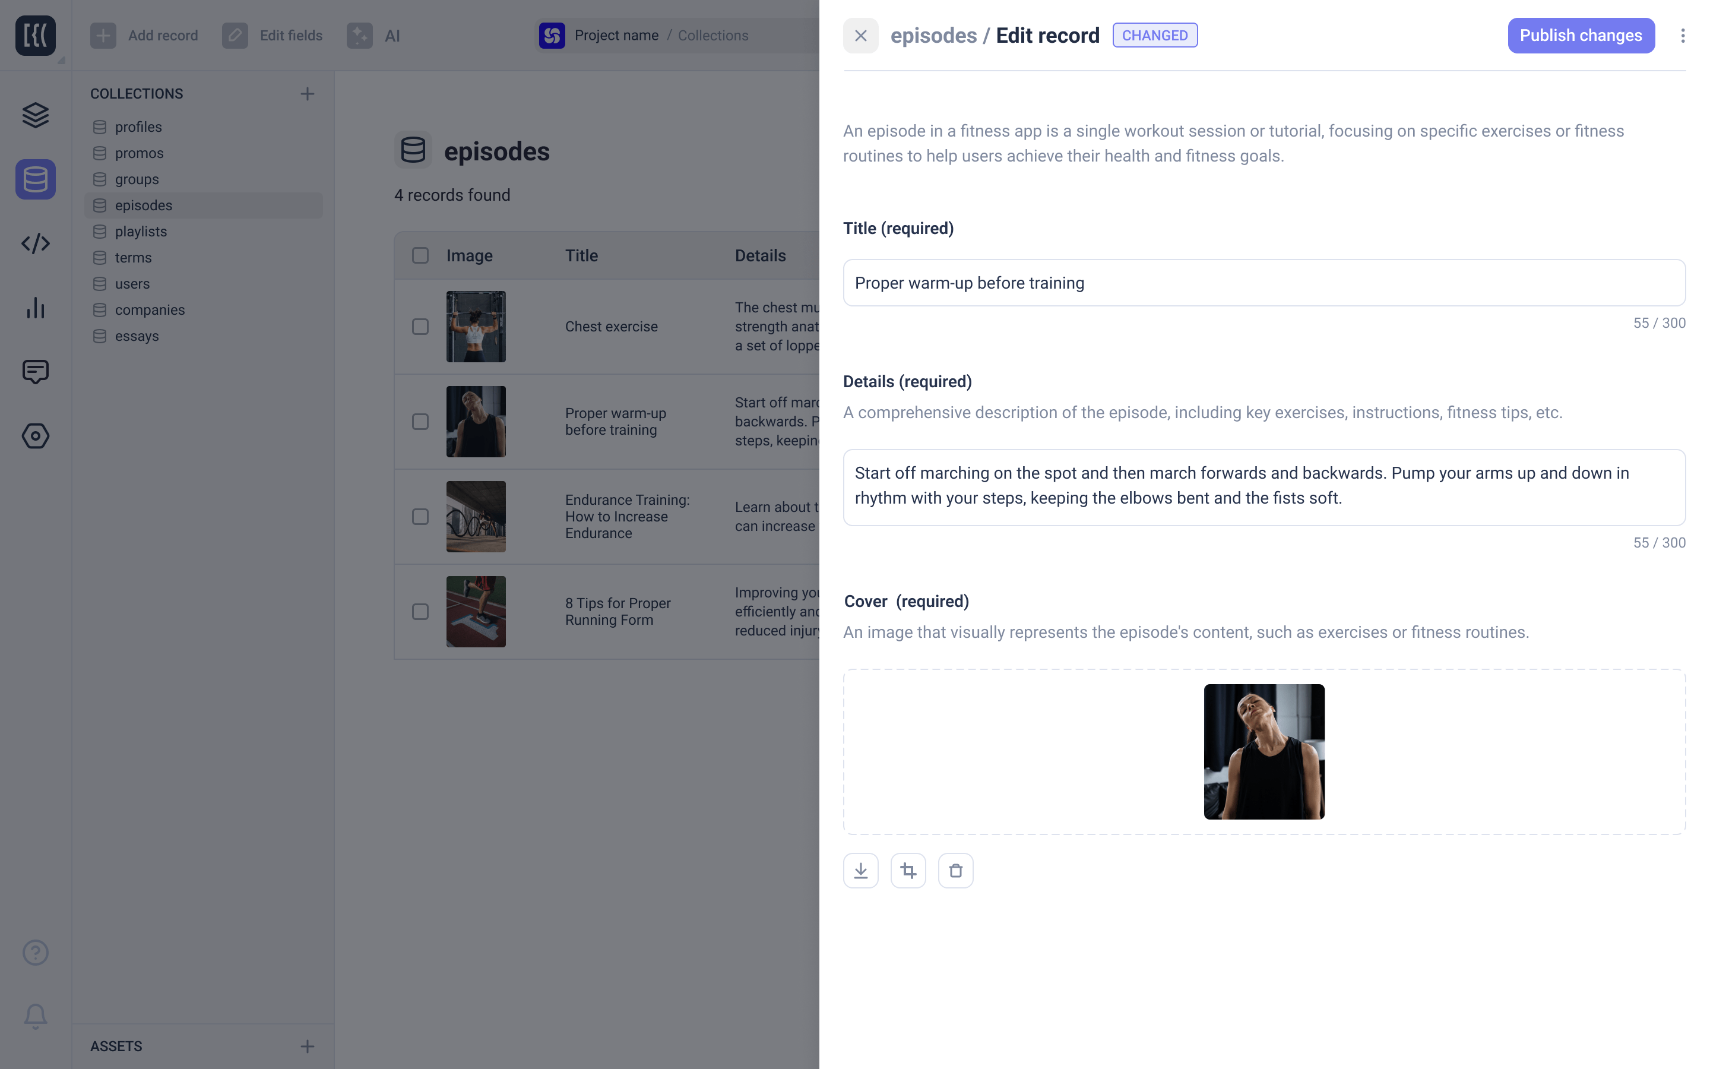This screenshot has width=1710, height=1069.
Task: Close the Edit record panel
Action: pyautogui.click(x=862, y=36)
